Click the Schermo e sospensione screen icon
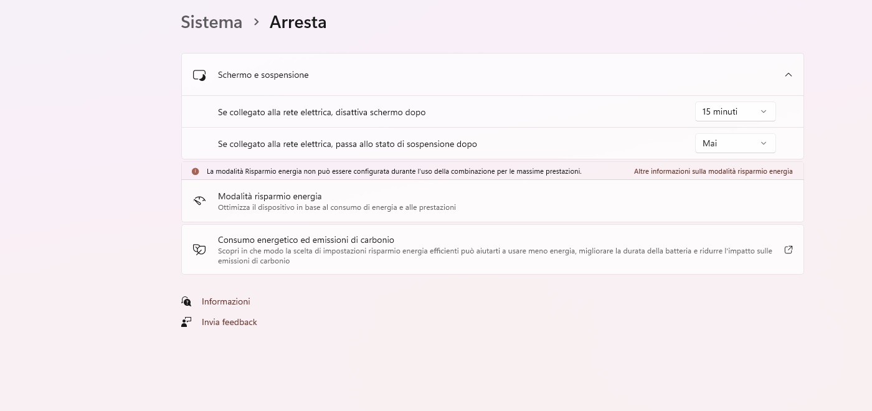 pos(199,75)
